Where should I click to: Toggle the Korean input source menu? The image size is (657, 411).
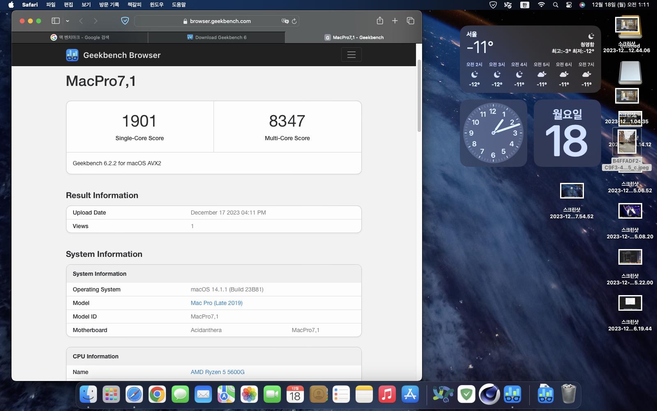pyautogui.click(x=524, y=5)
